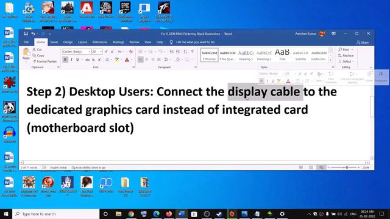Switch to the Insert tab
The image size is (390, 219).
[54, 42]
